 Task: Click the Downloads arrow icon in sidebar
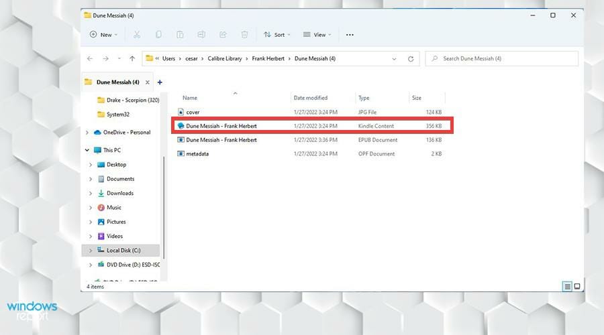101,193
